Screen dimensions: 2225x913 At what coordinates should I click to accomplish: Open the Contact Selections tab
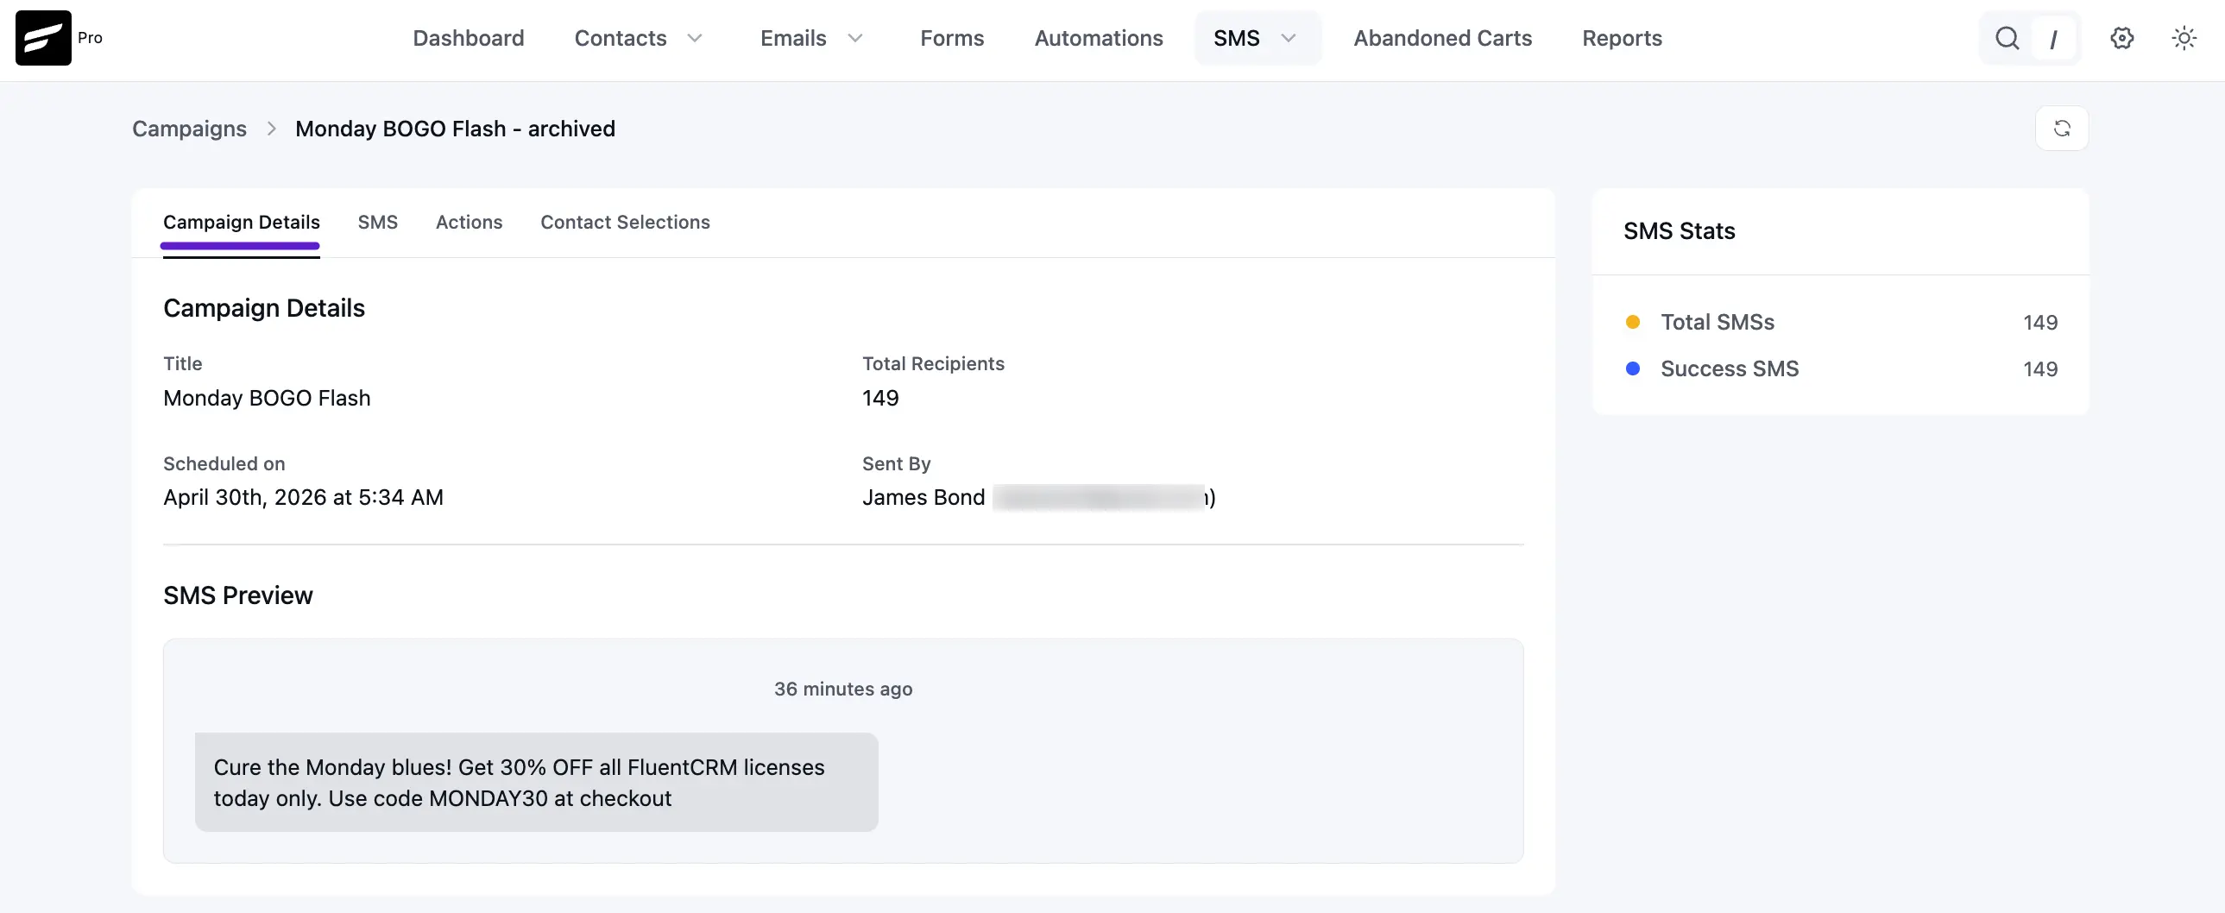[x=626, y=222]
